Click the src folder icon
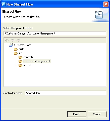Image resolution: width=110 pixels, height=121 pixels. (16, 53)
